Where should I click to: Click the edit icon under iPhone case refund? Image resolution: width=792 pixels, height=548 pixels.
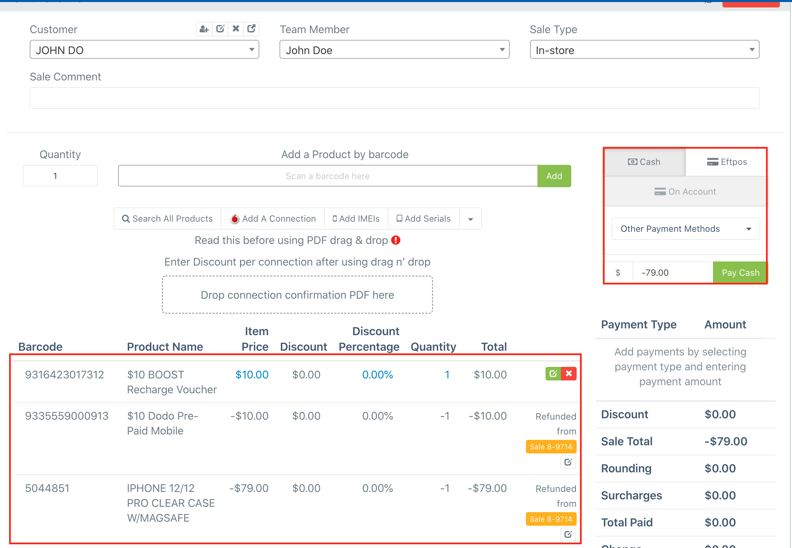568,534
